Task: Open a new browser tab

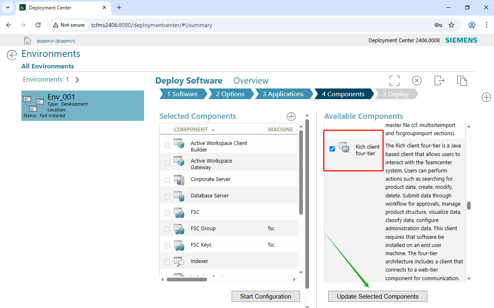Action: pos(119,7)
